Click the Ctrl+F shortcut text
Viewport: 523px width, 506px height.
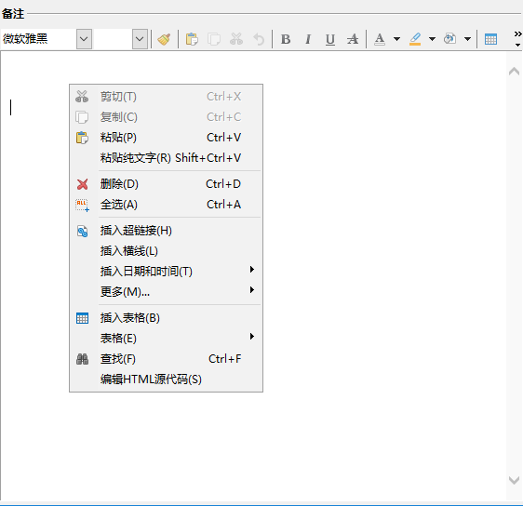[225, 359]
